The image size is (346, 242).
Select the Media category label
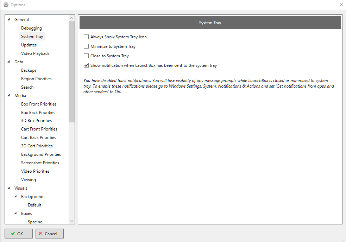[20, 96]
